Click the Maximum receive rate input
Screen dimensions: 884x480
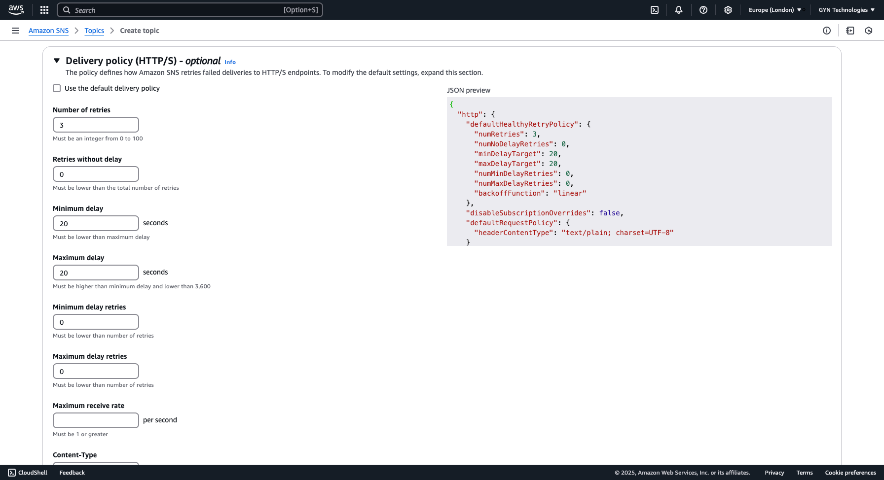96,420
